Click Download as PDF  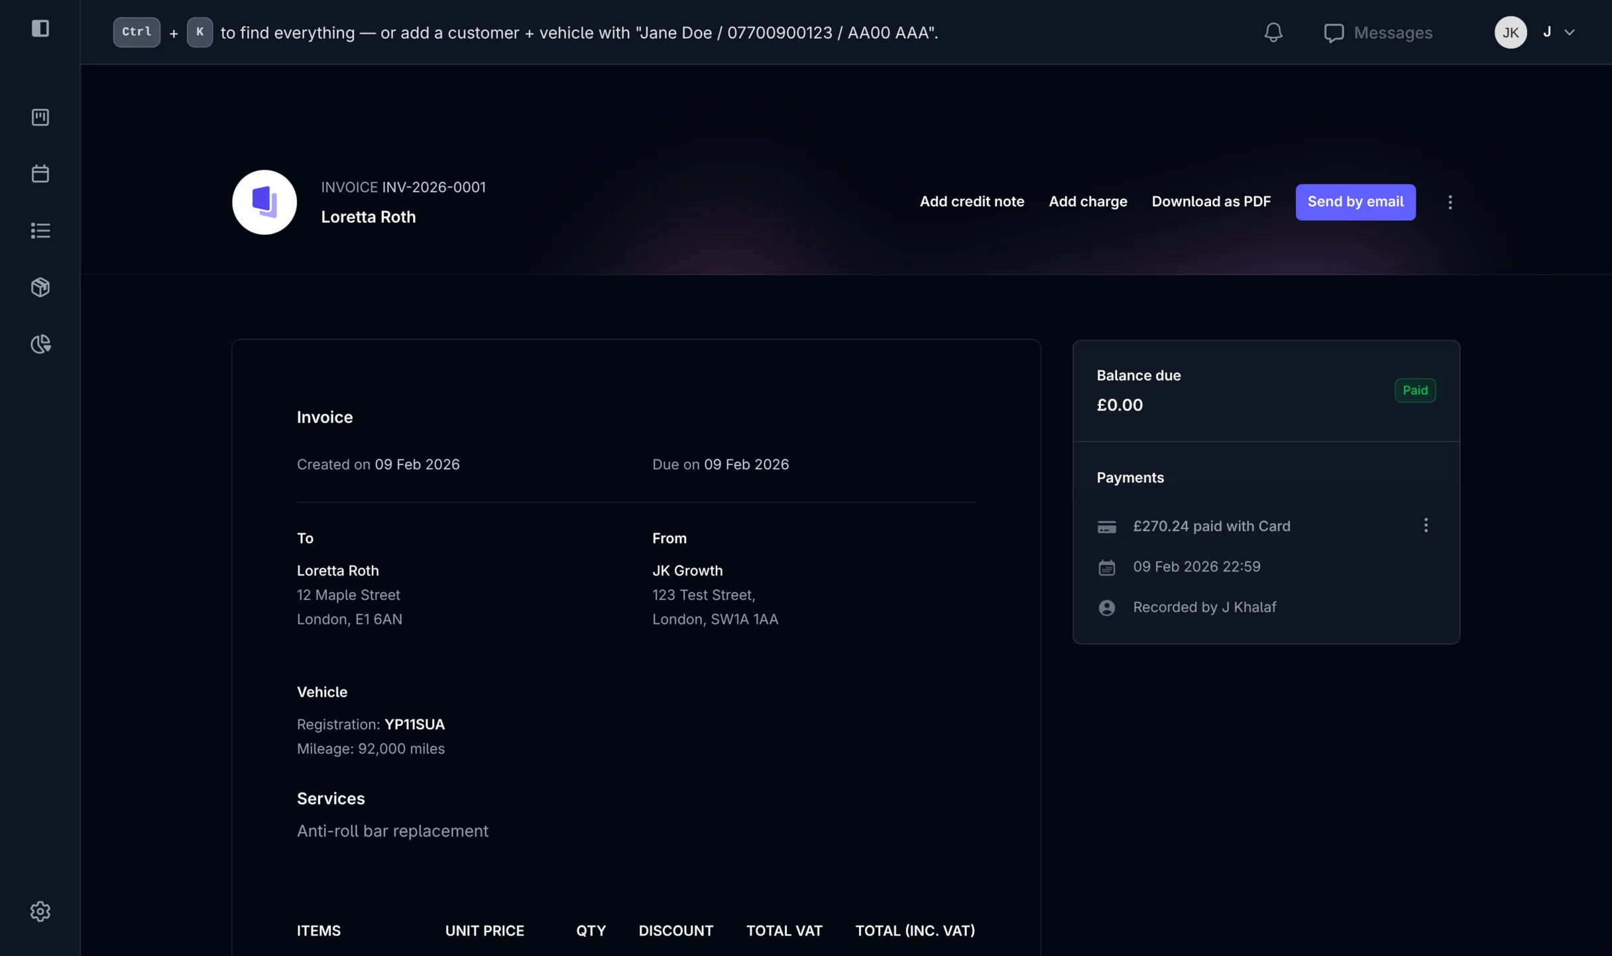(1211, 202)
